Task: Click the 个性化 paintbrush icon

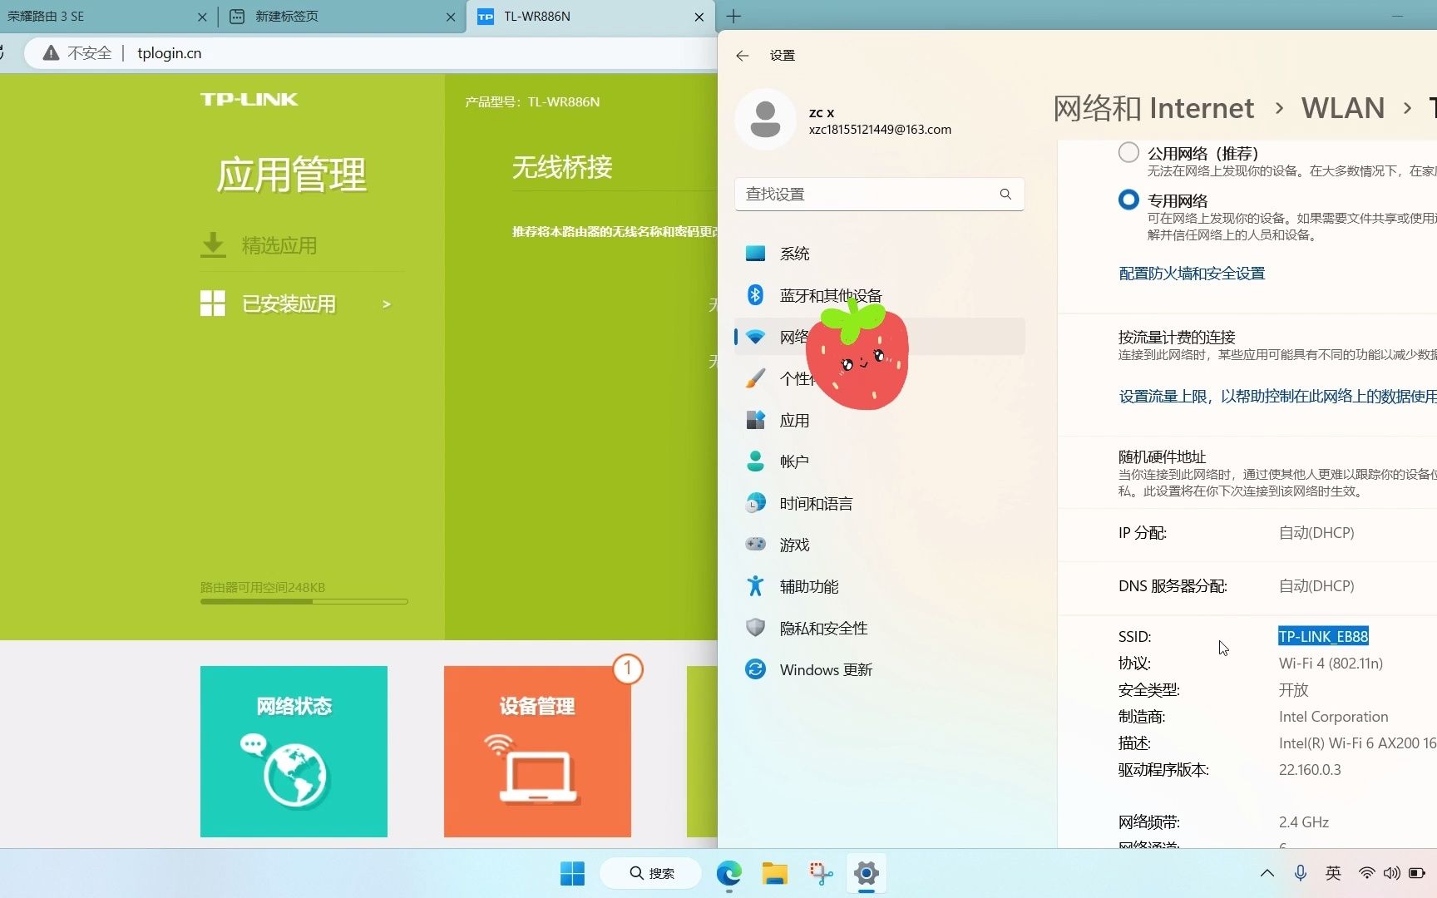Action: pos(755,378)
